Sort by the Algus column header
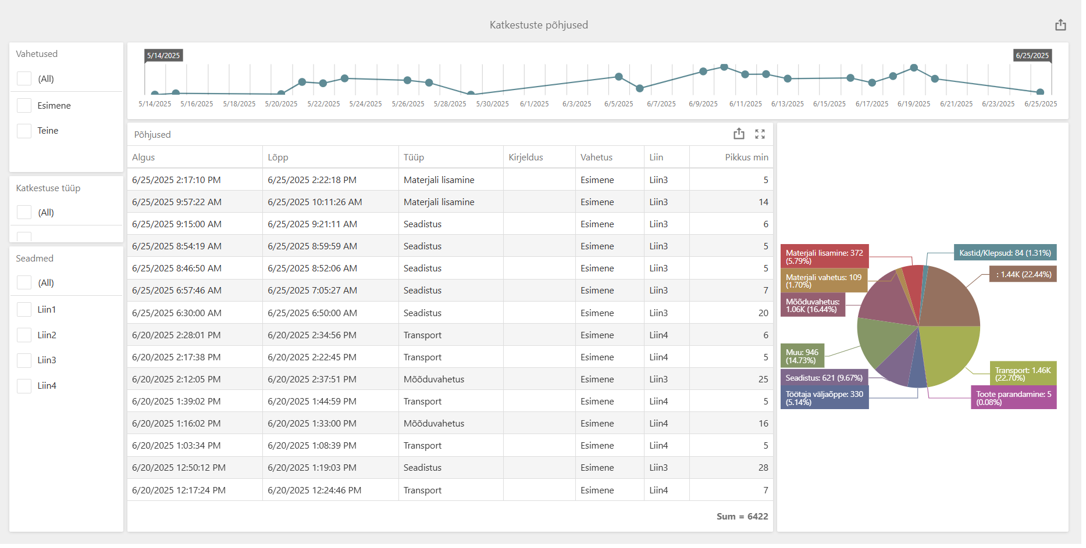 (195, 157)
